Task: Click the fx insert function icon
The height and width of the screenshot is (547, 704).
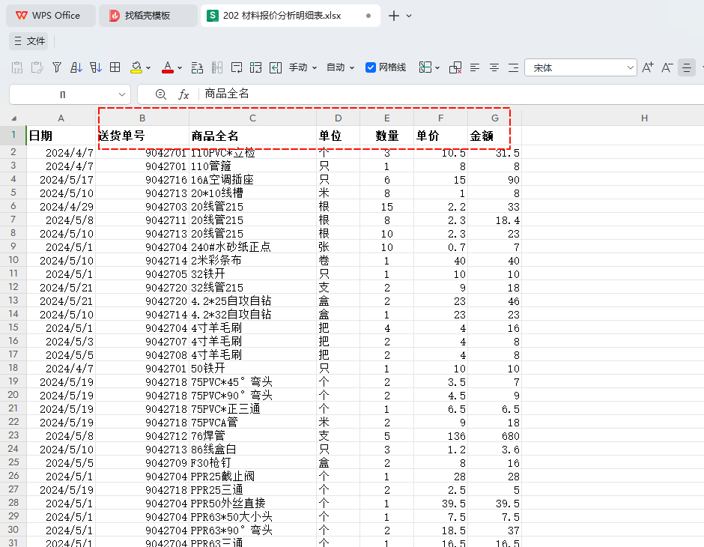Action: 183,94
